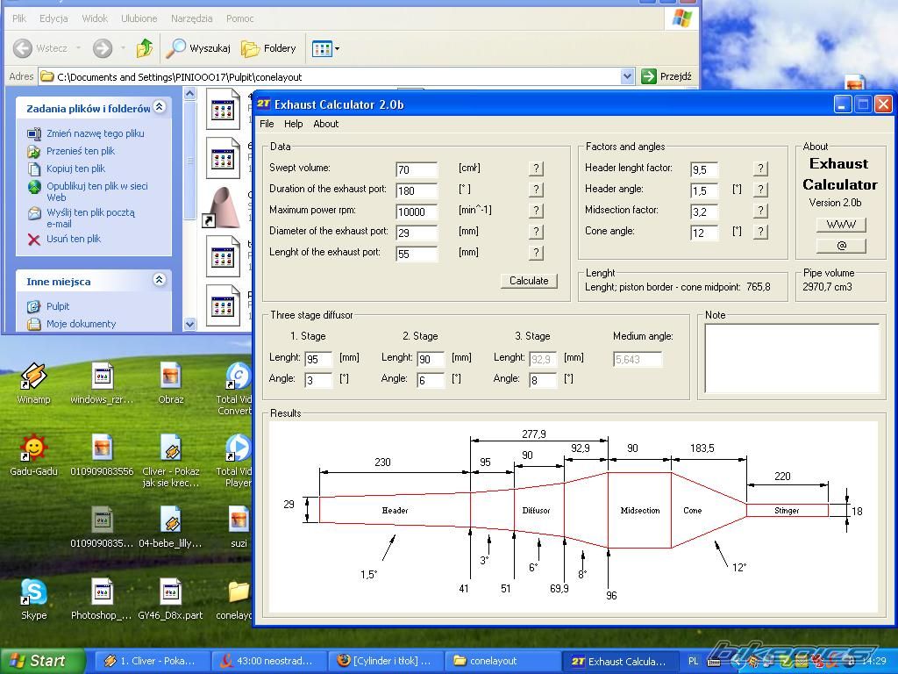Open the Exhaust Calculator Help menu
898x674 pixels.
293,124
